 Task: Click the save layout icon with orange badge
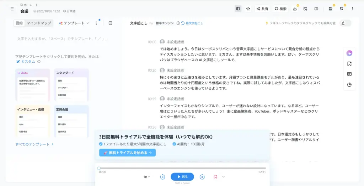tap(331, 9)
